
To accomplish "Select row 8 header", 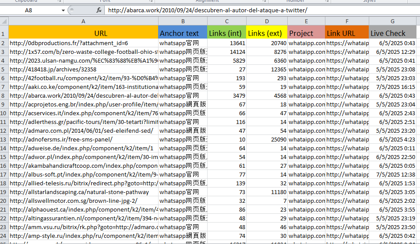I will coord(4,95).
